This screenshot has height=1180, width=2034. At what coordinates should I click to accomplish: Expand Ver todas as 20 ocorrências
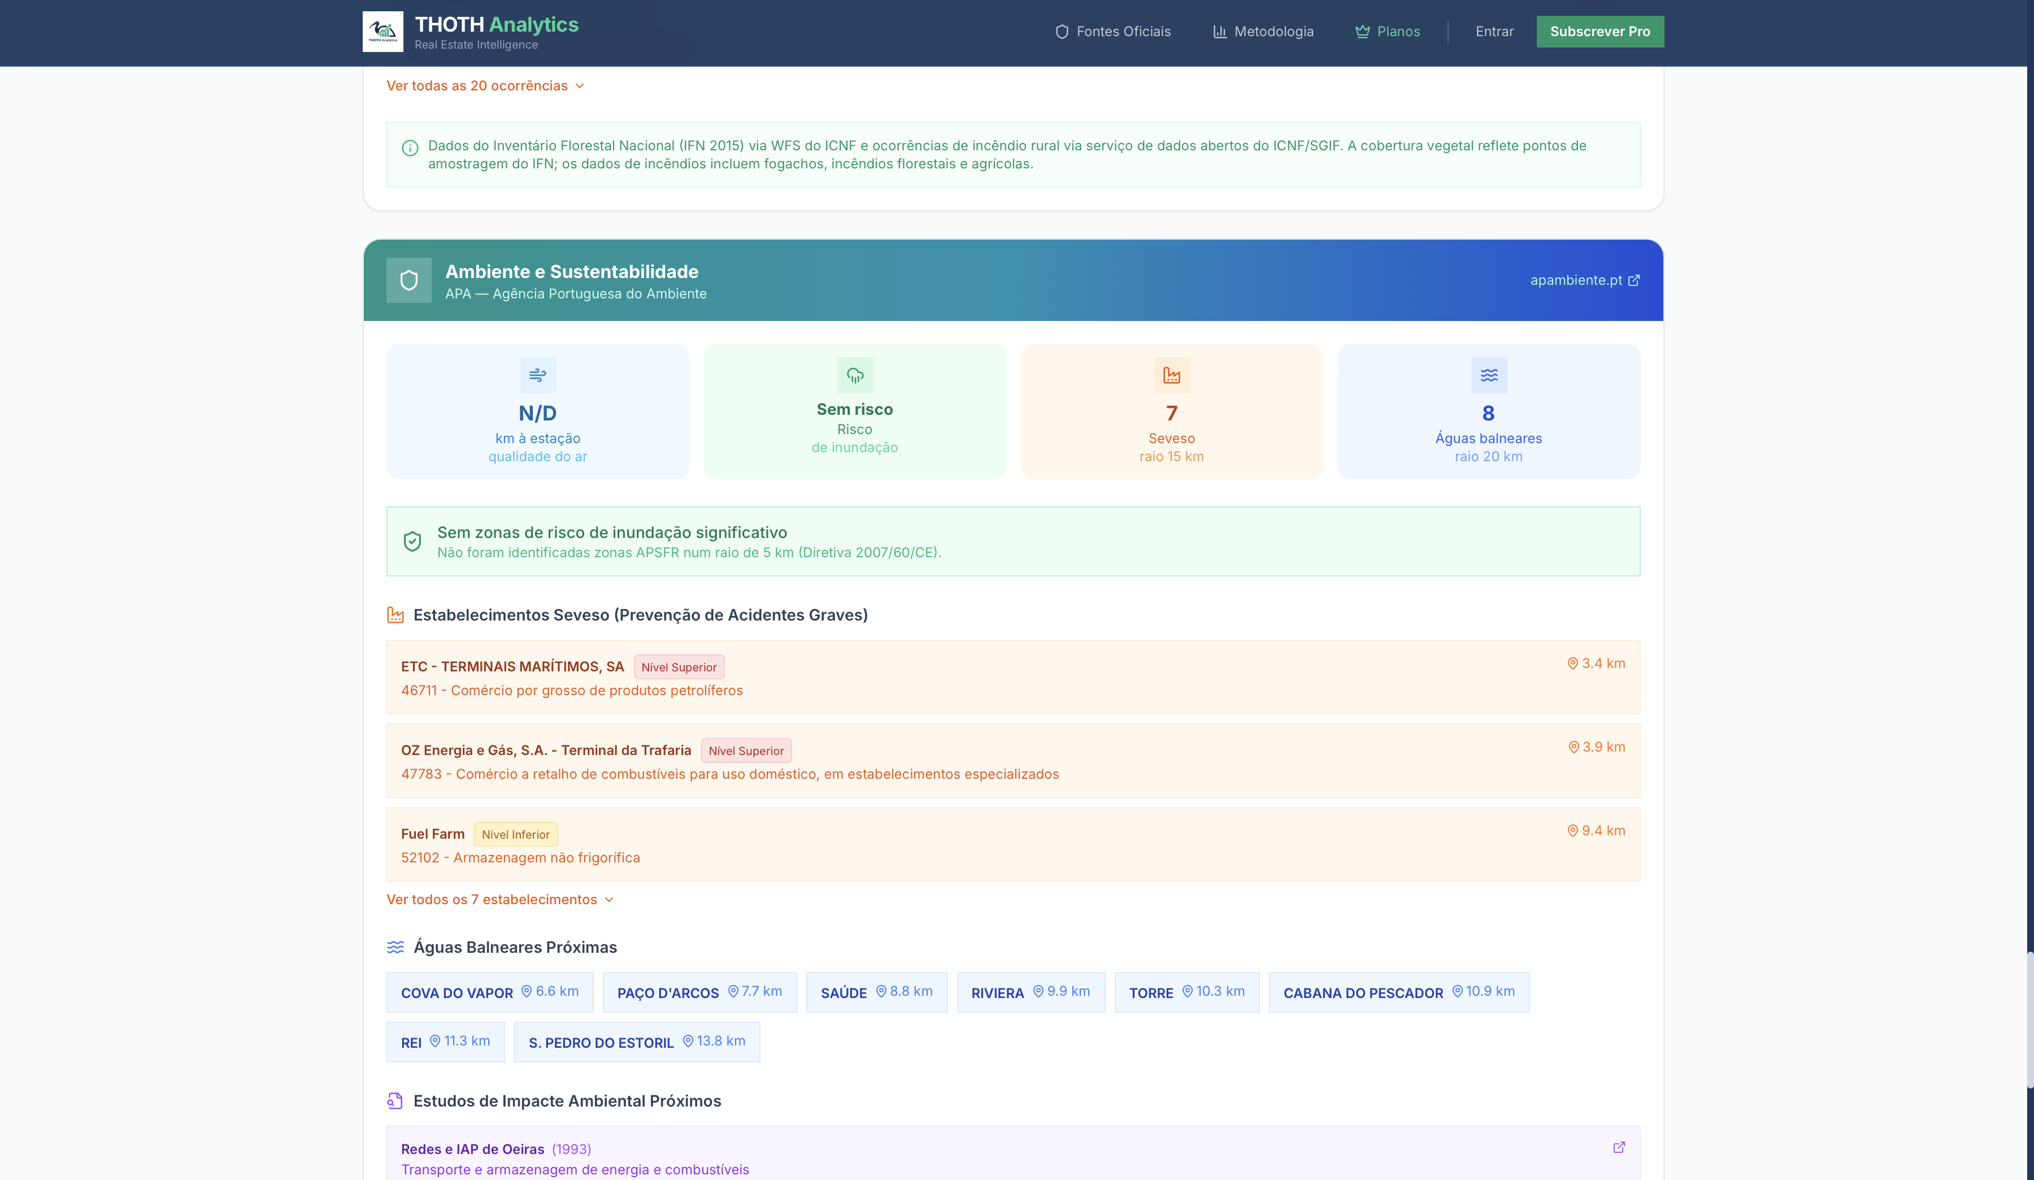[x=485, y=85]
